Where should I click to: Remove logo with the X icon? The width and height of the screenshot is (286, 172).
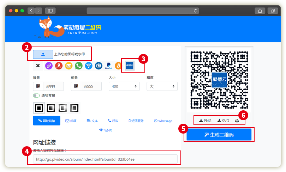(x=38, y=66)
